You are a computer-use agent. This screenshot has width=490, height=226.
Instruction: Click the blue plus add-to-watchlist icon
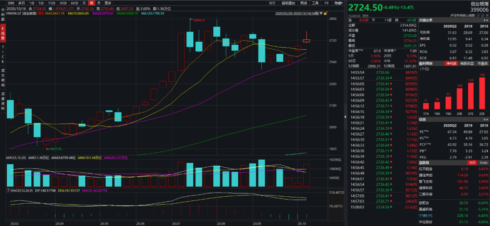point(487,15)
